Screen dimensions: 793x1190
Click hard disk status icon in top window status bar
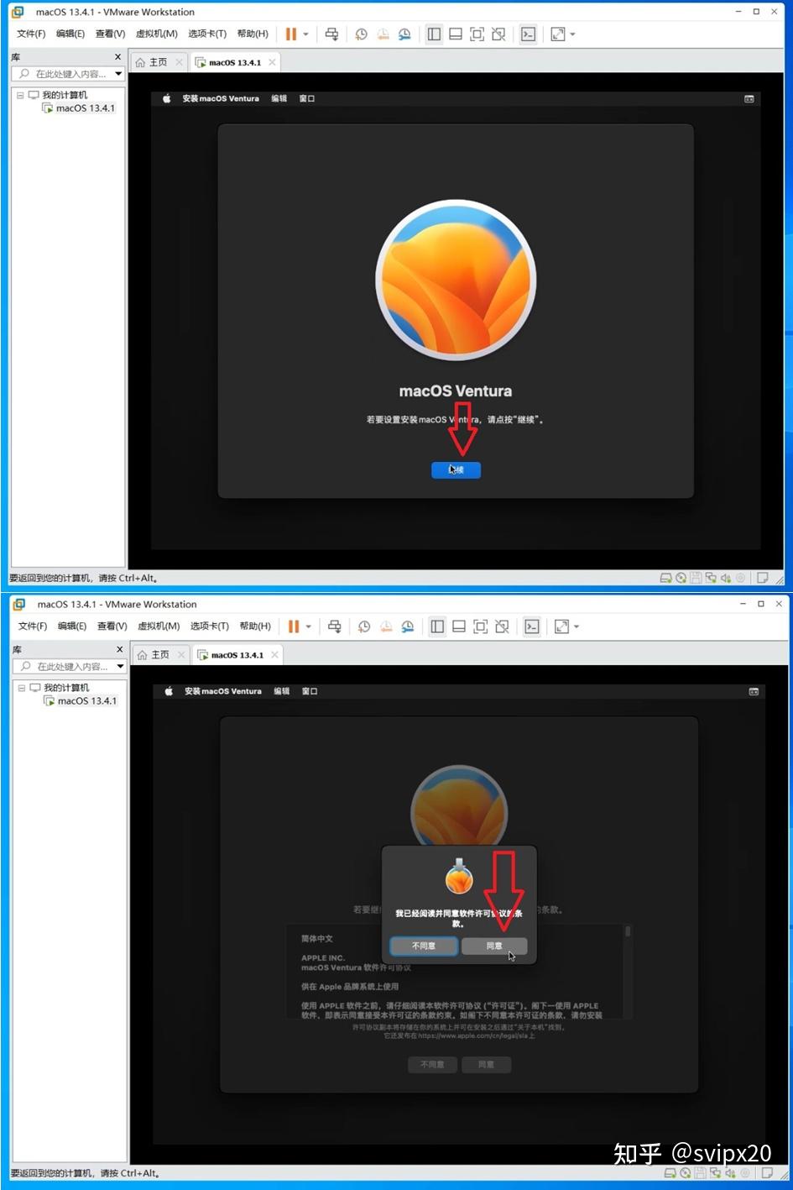pyautogui.click(x=665, y=578)
